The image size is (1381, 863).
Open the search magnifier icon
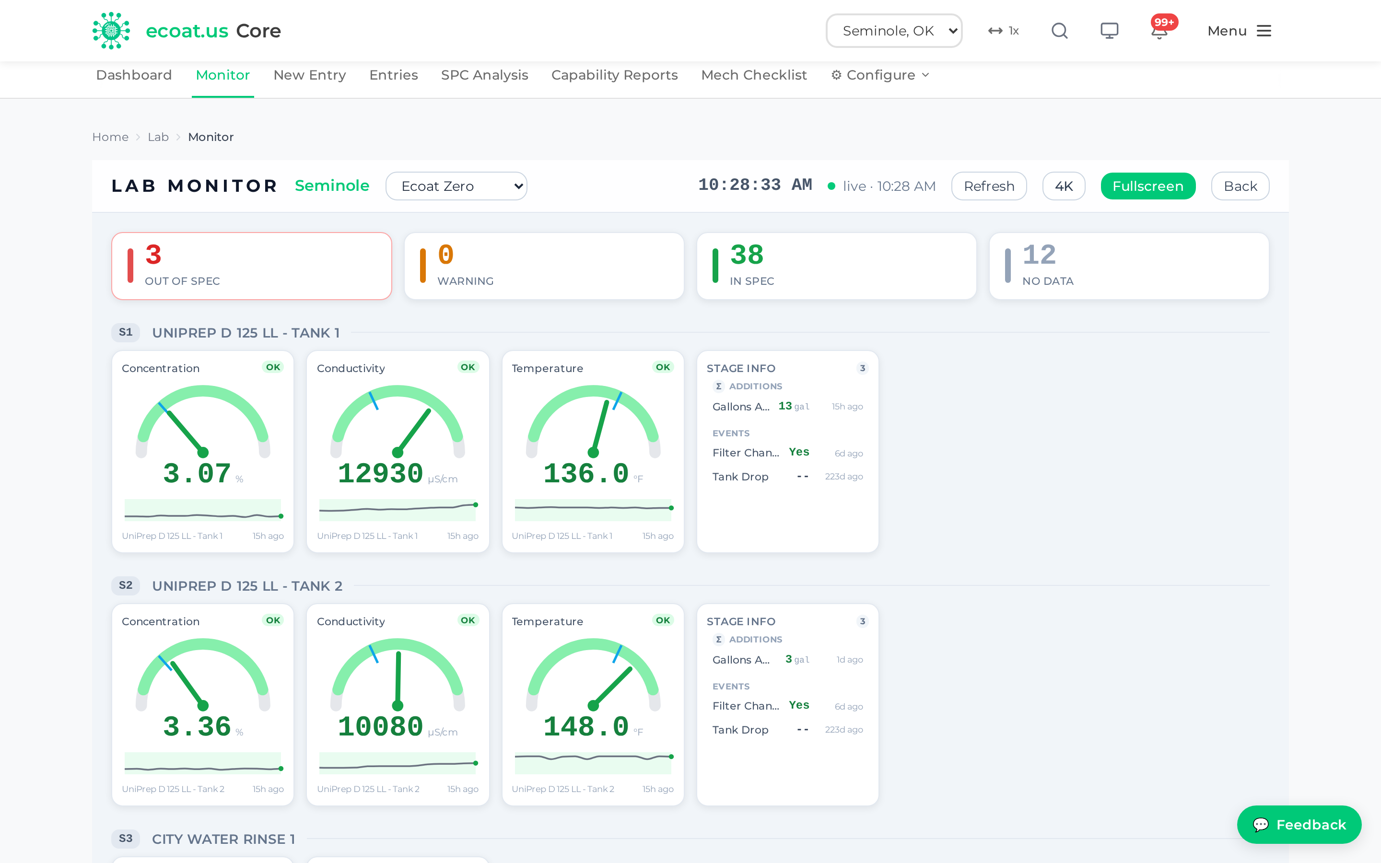[x=1059, y=31]
